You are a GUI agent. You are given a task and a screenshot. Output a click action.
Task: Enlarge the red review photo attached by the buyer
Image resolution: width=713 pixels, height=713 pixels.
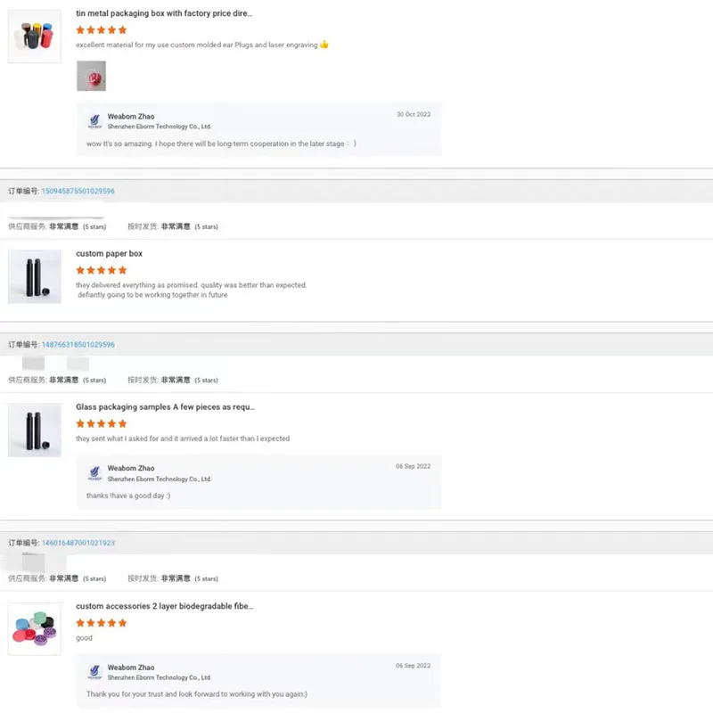(91, 76)
